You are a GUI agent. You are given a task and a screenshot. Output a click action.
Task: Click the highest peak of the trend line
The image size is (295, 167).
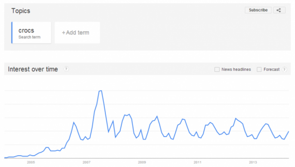(x=101, y=91)
